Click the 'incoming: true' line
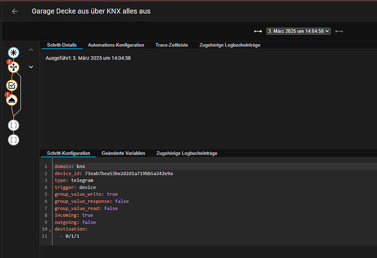377x258 pixels. tap(74, 215)
